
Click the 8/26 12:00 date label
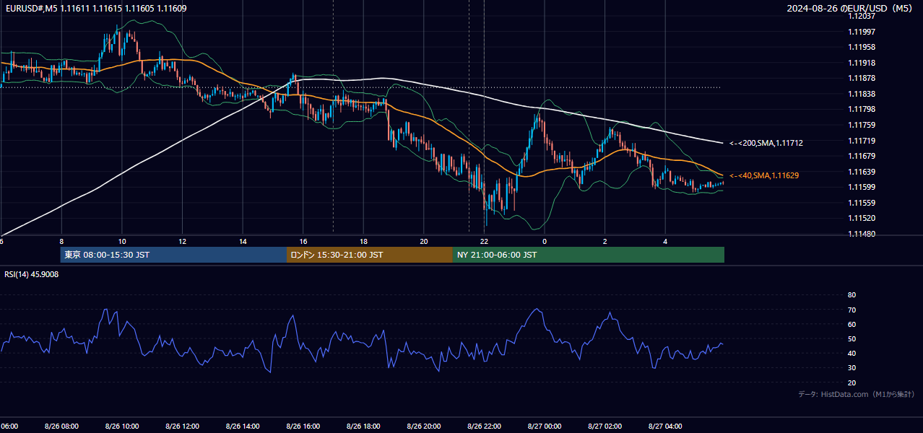(x=182, y=427)
